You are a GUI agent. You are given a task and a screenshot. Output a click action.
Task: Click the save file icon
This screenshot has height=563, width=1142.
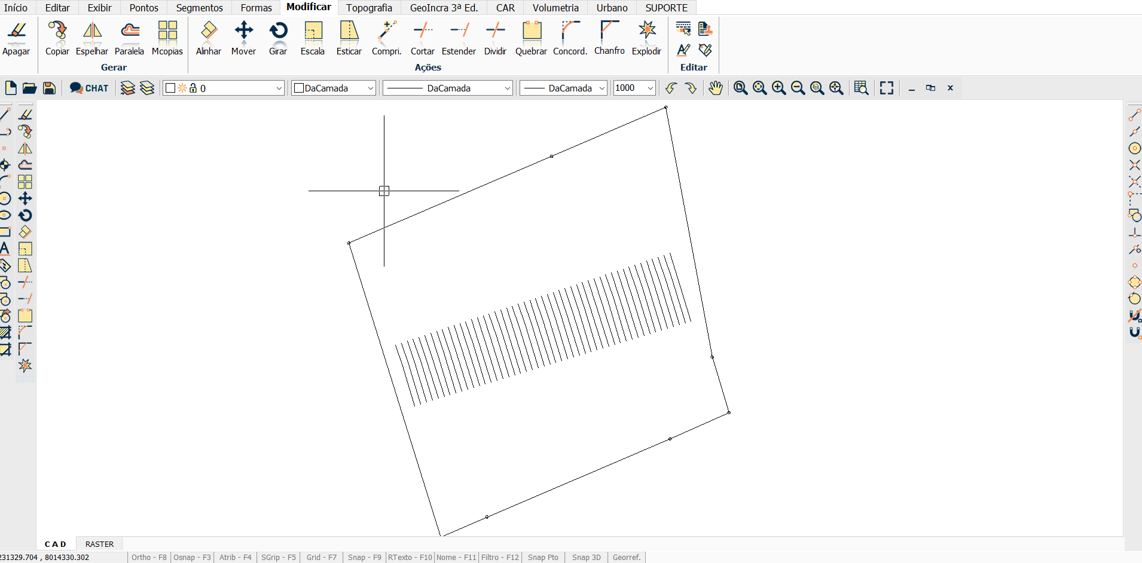coord(49,88)
